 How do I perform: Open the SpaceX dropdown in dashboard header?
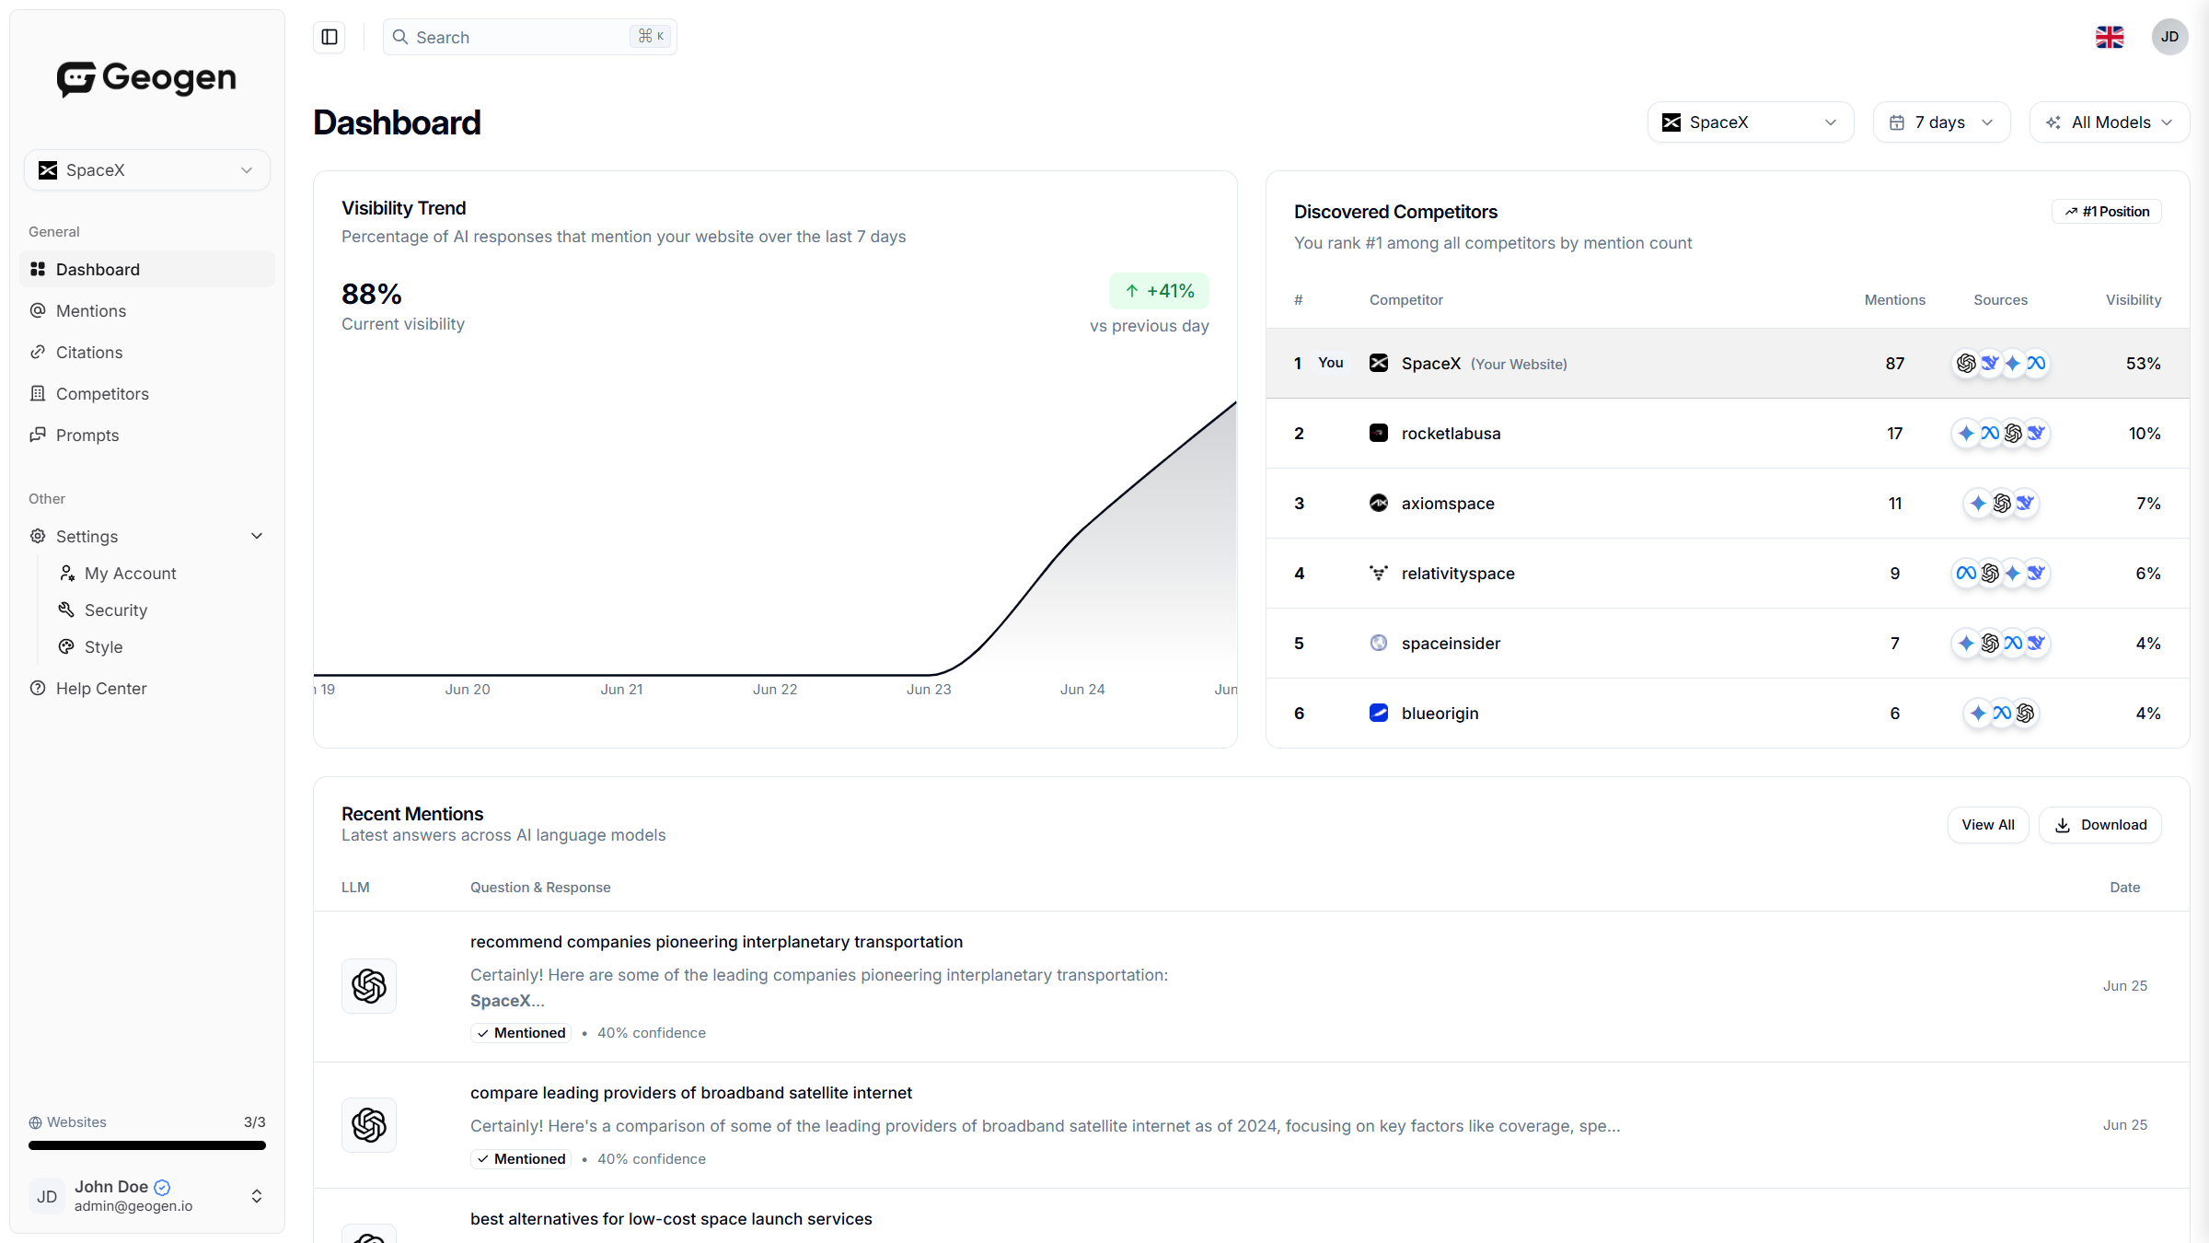click(1751, 122)
